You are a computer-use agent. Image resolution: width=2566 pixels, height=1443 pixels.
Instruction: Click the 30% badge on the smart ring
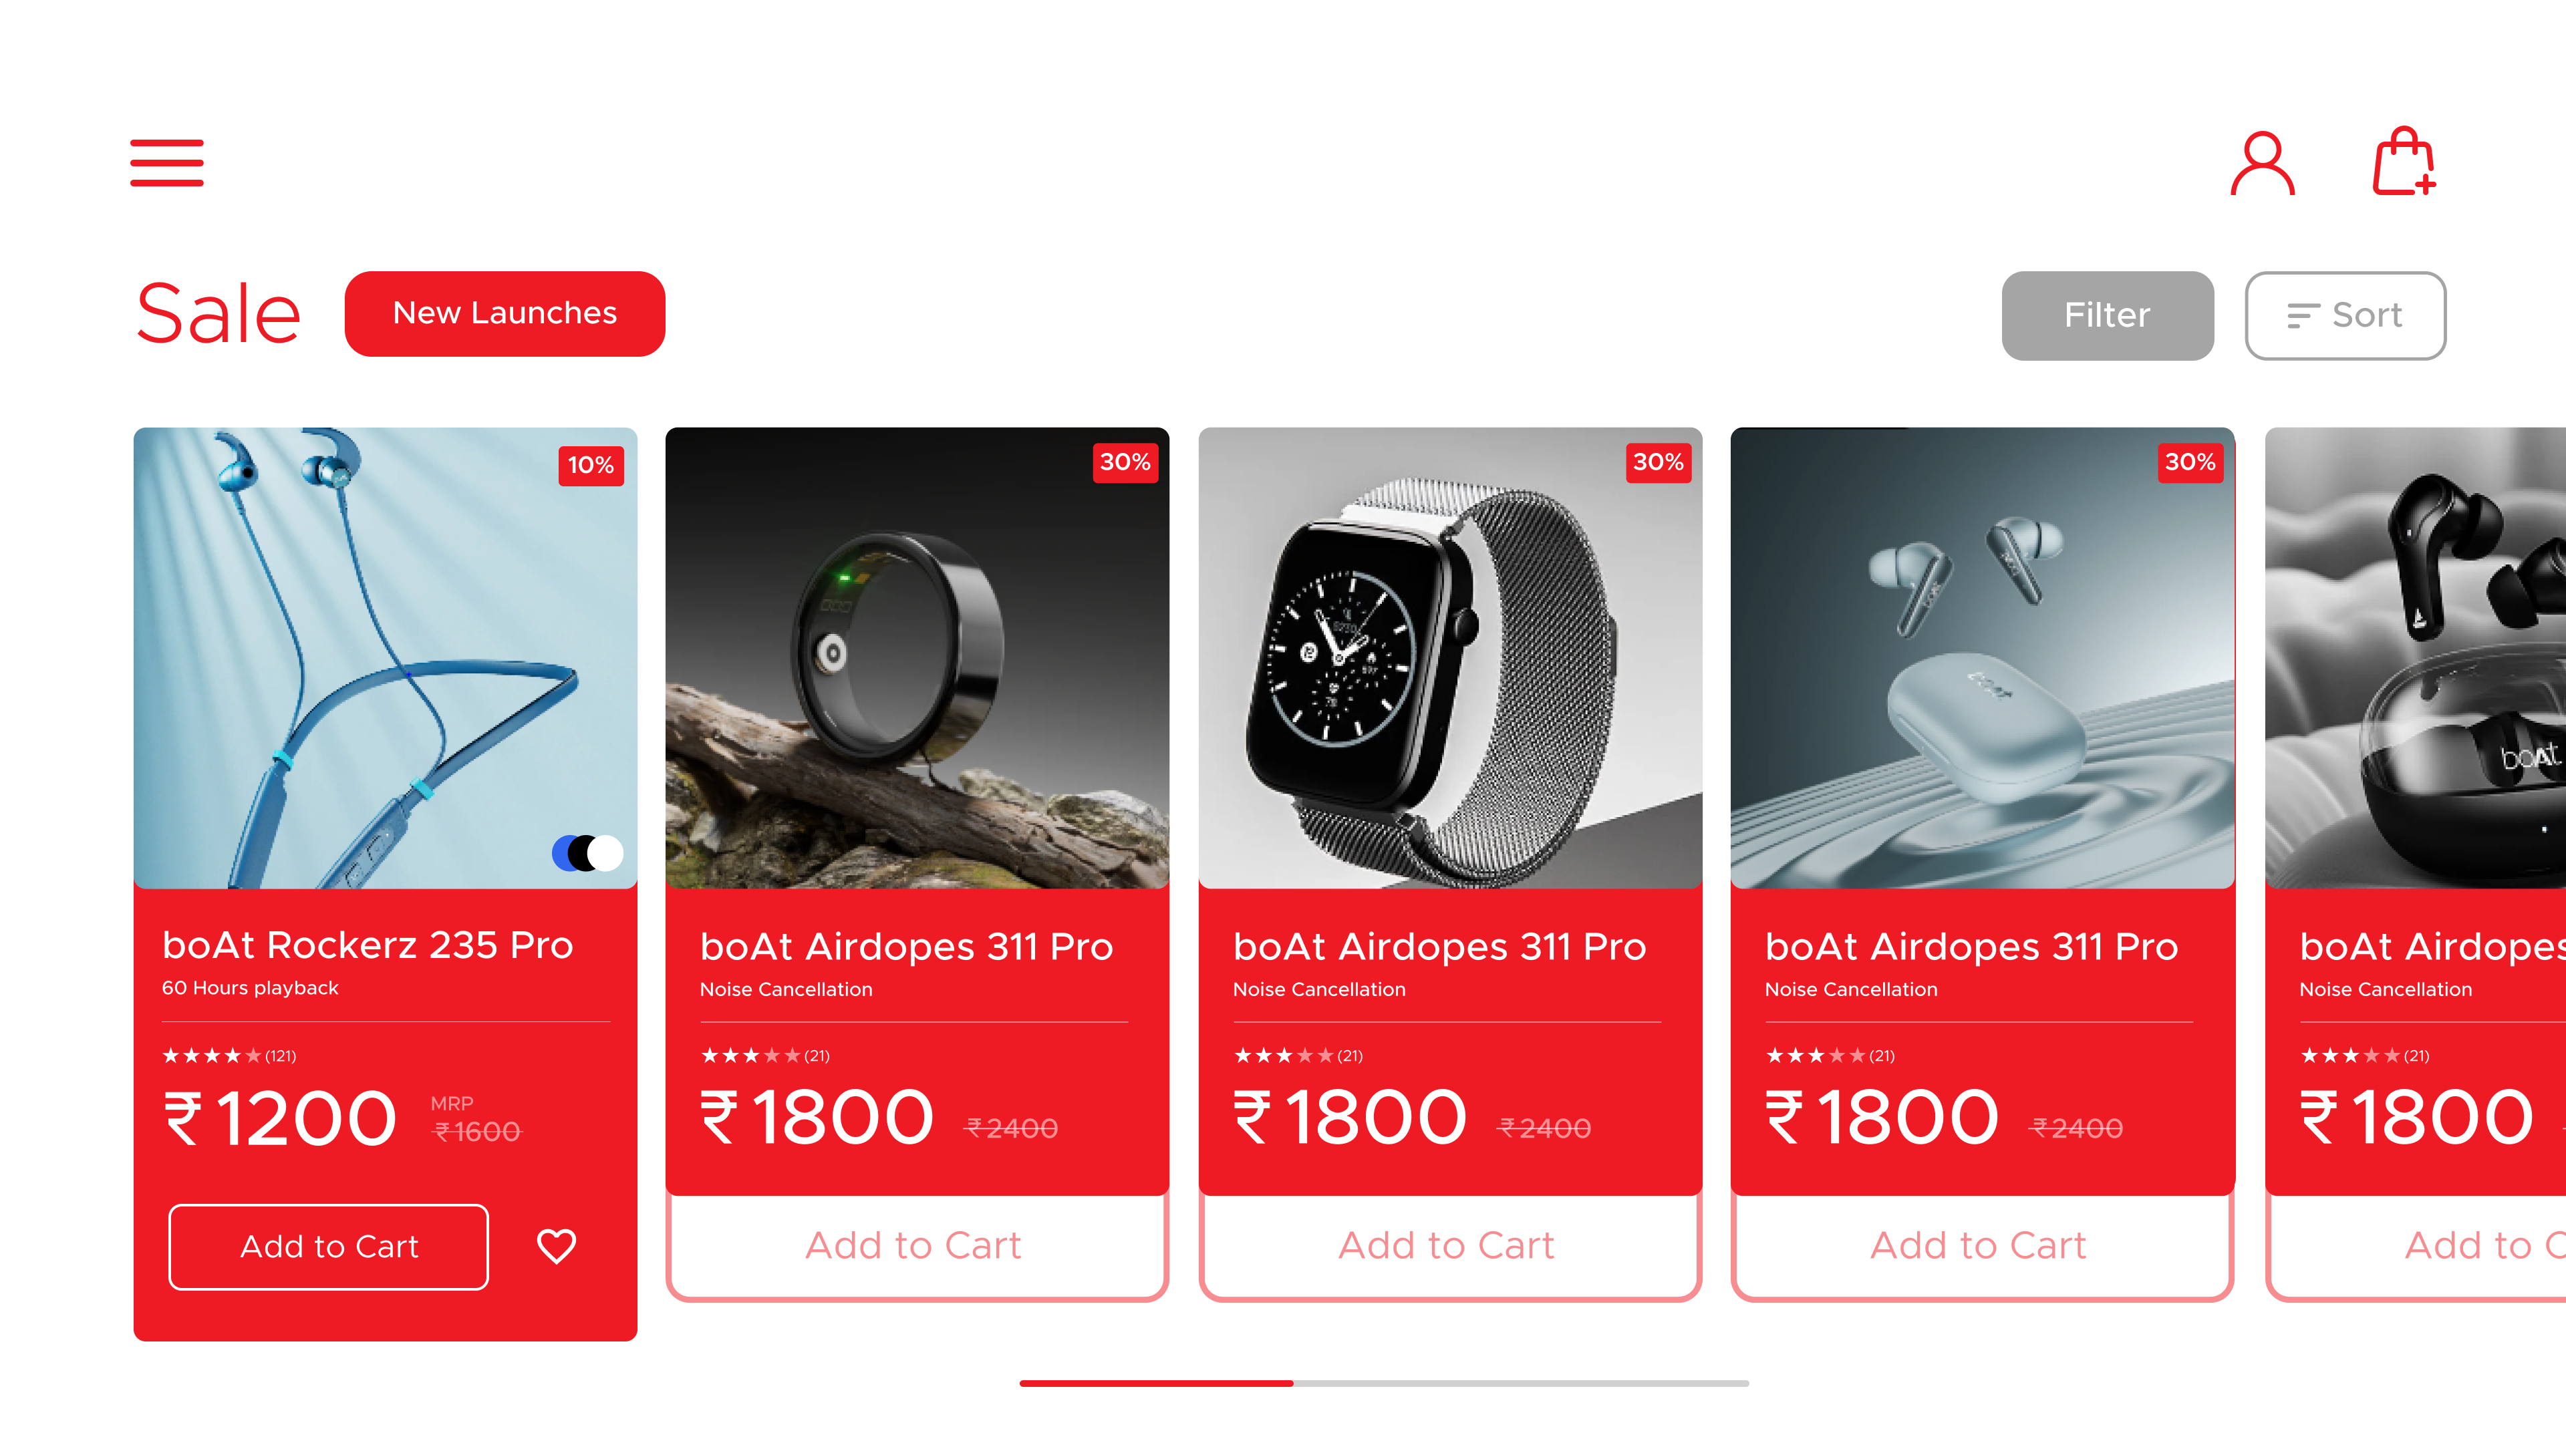[x=1125, y=462]
